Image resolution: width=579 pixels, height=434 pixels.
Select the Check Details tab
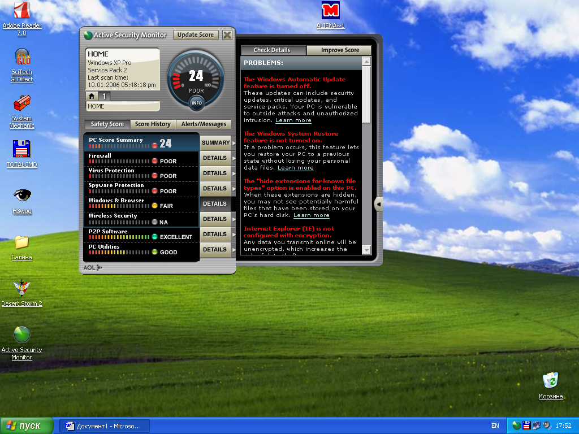(x=272, y=50)
